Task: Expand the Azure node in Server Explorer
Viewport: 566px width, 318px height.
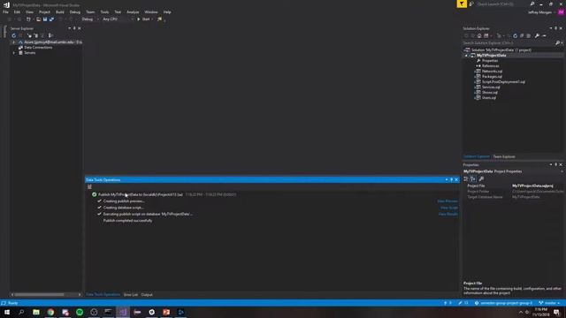Action: coord(14,42)
